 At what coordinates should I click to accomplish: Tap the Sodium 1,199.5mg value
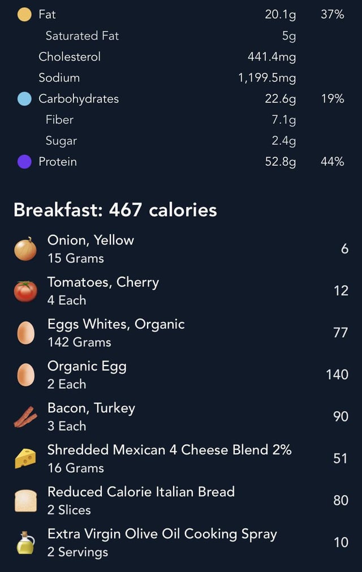pyautogui.click(x=267, y=78)
